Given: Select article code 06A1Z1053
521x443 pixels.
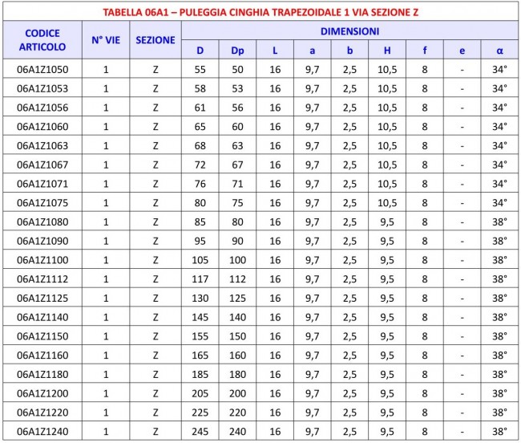Looking at the screenshot, I should coord(42,88).
